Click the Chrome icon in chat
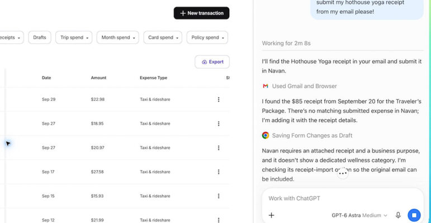The width and height of the screenshot is (431, 223). pos(265,135)
